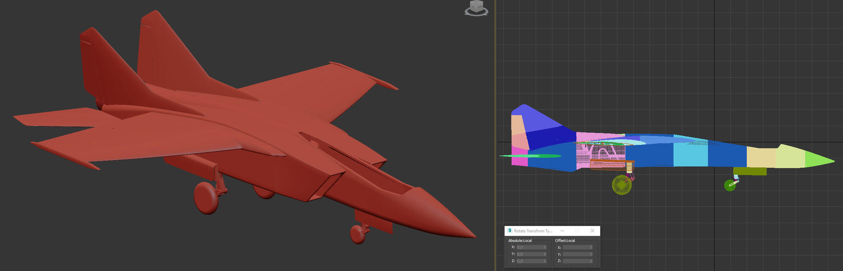Click the Absolute Y rotation field
This screenshot has width=843, height=271.
point(530,254)
